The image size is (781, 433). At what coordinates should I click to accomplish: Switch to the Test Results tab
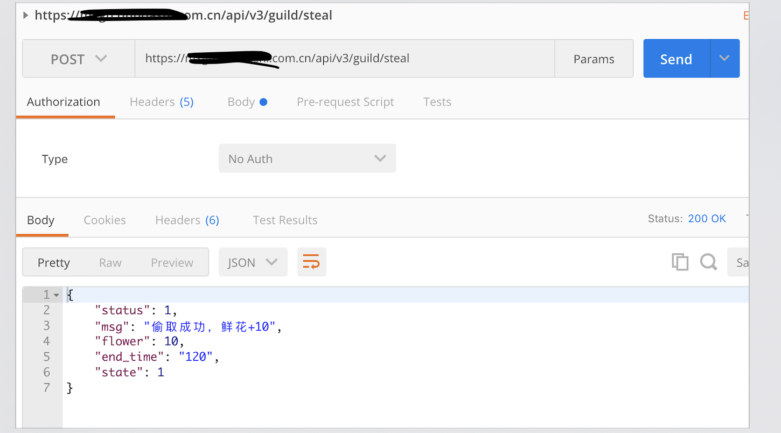pyautogui.click(x=285, y=220)
